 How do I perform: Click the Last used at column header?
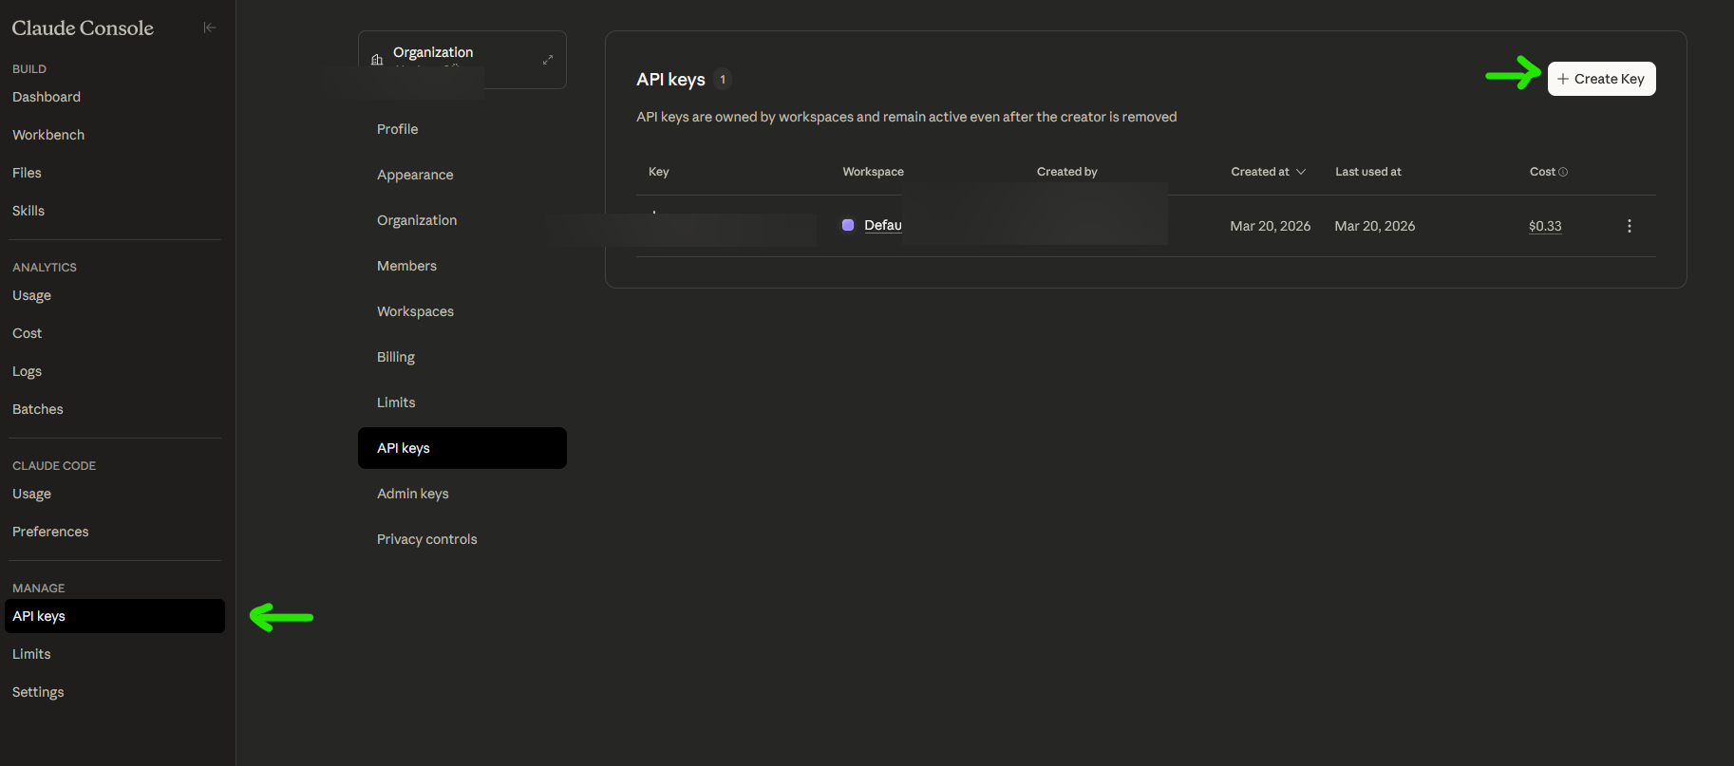(1368, 172)
